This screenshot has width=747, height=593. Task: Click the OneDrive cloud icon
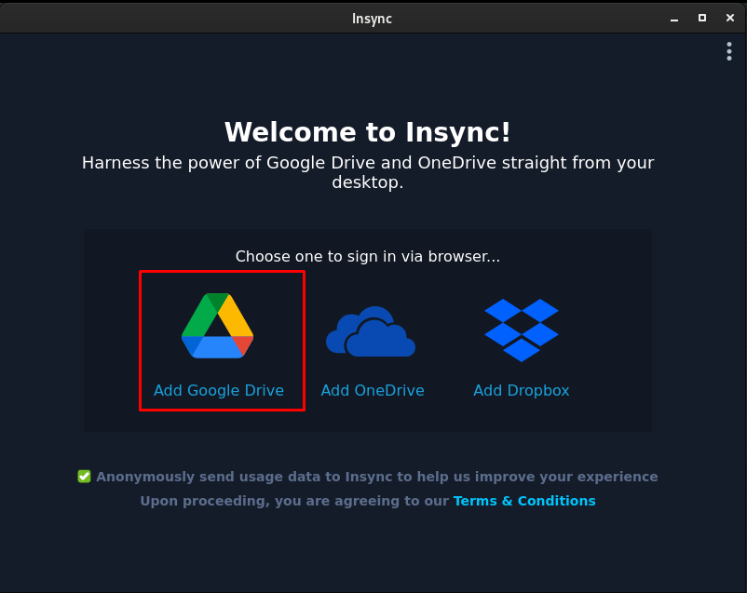coord(371,331)
